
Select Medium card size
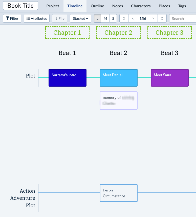[105, 18]
